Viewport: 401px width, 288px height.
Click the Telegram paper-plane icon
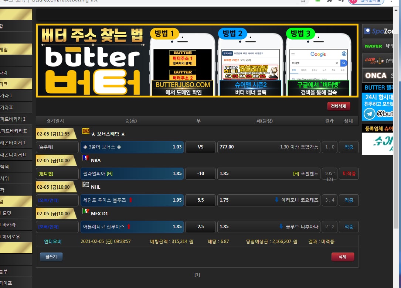[x=369, y=114]
